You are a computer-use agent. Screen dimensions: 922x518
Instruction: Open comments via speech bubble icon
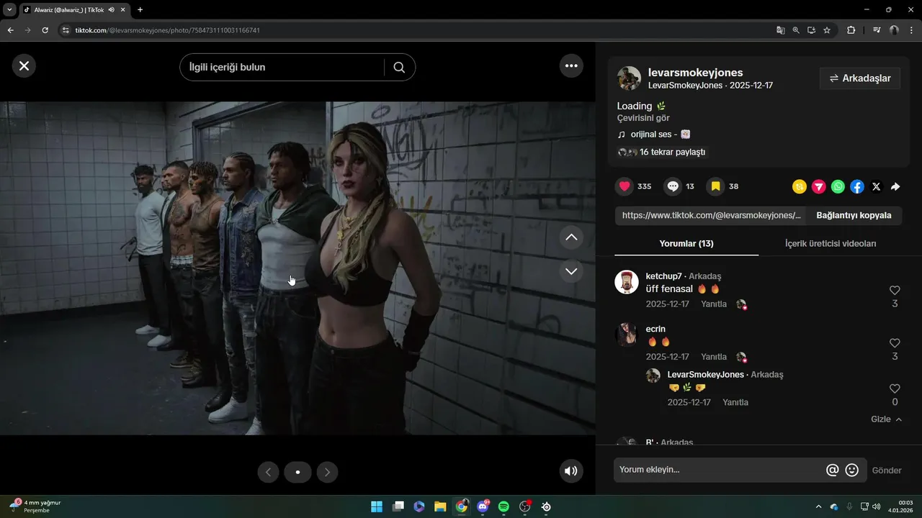pyautogui.click(x=673, y=186)
